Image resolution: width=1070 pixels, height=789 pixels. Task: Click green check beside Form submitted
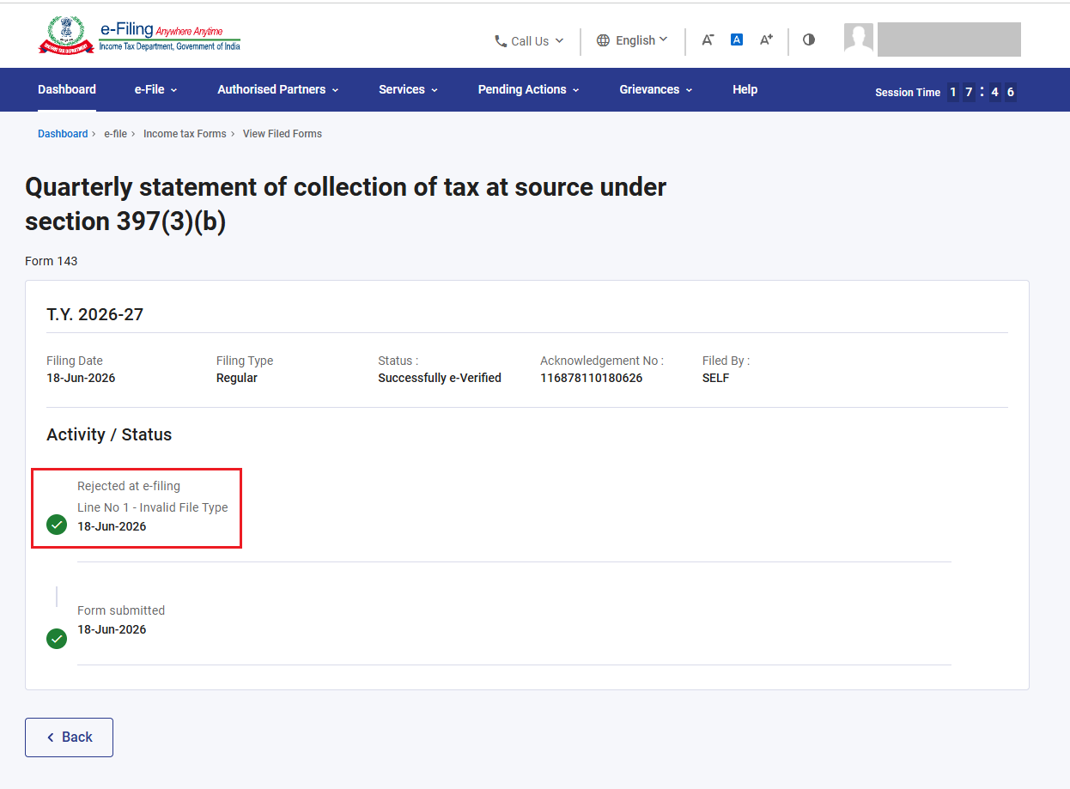pos(57,639)
